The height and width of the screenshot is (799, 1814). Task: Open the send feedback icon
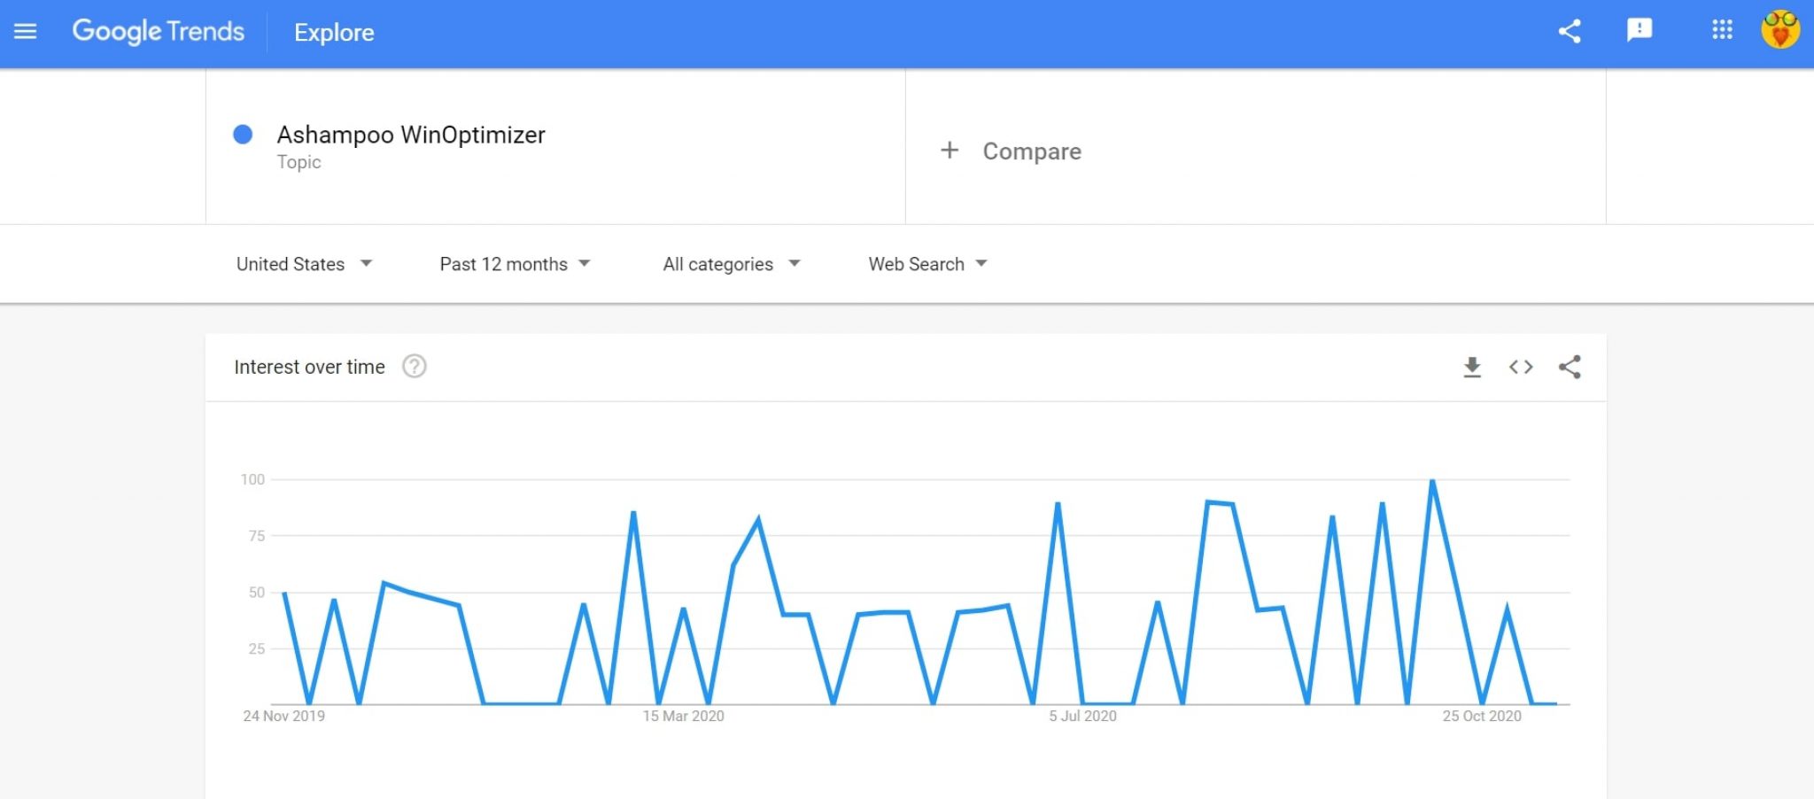[1640, 31]
